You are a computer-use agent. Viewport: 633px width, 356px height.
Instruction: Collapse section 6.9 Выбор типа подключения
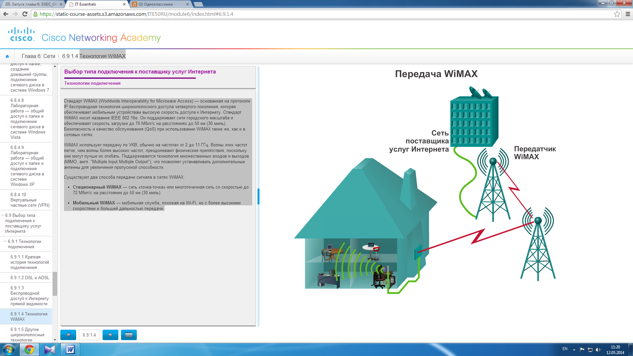3,215
